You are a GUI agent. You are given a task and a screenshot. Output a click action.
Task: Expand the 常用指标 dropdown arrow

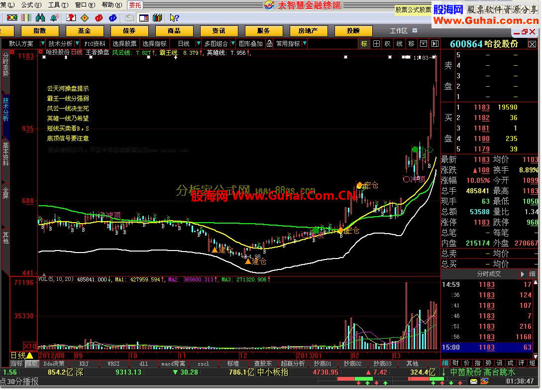point(305,44)
